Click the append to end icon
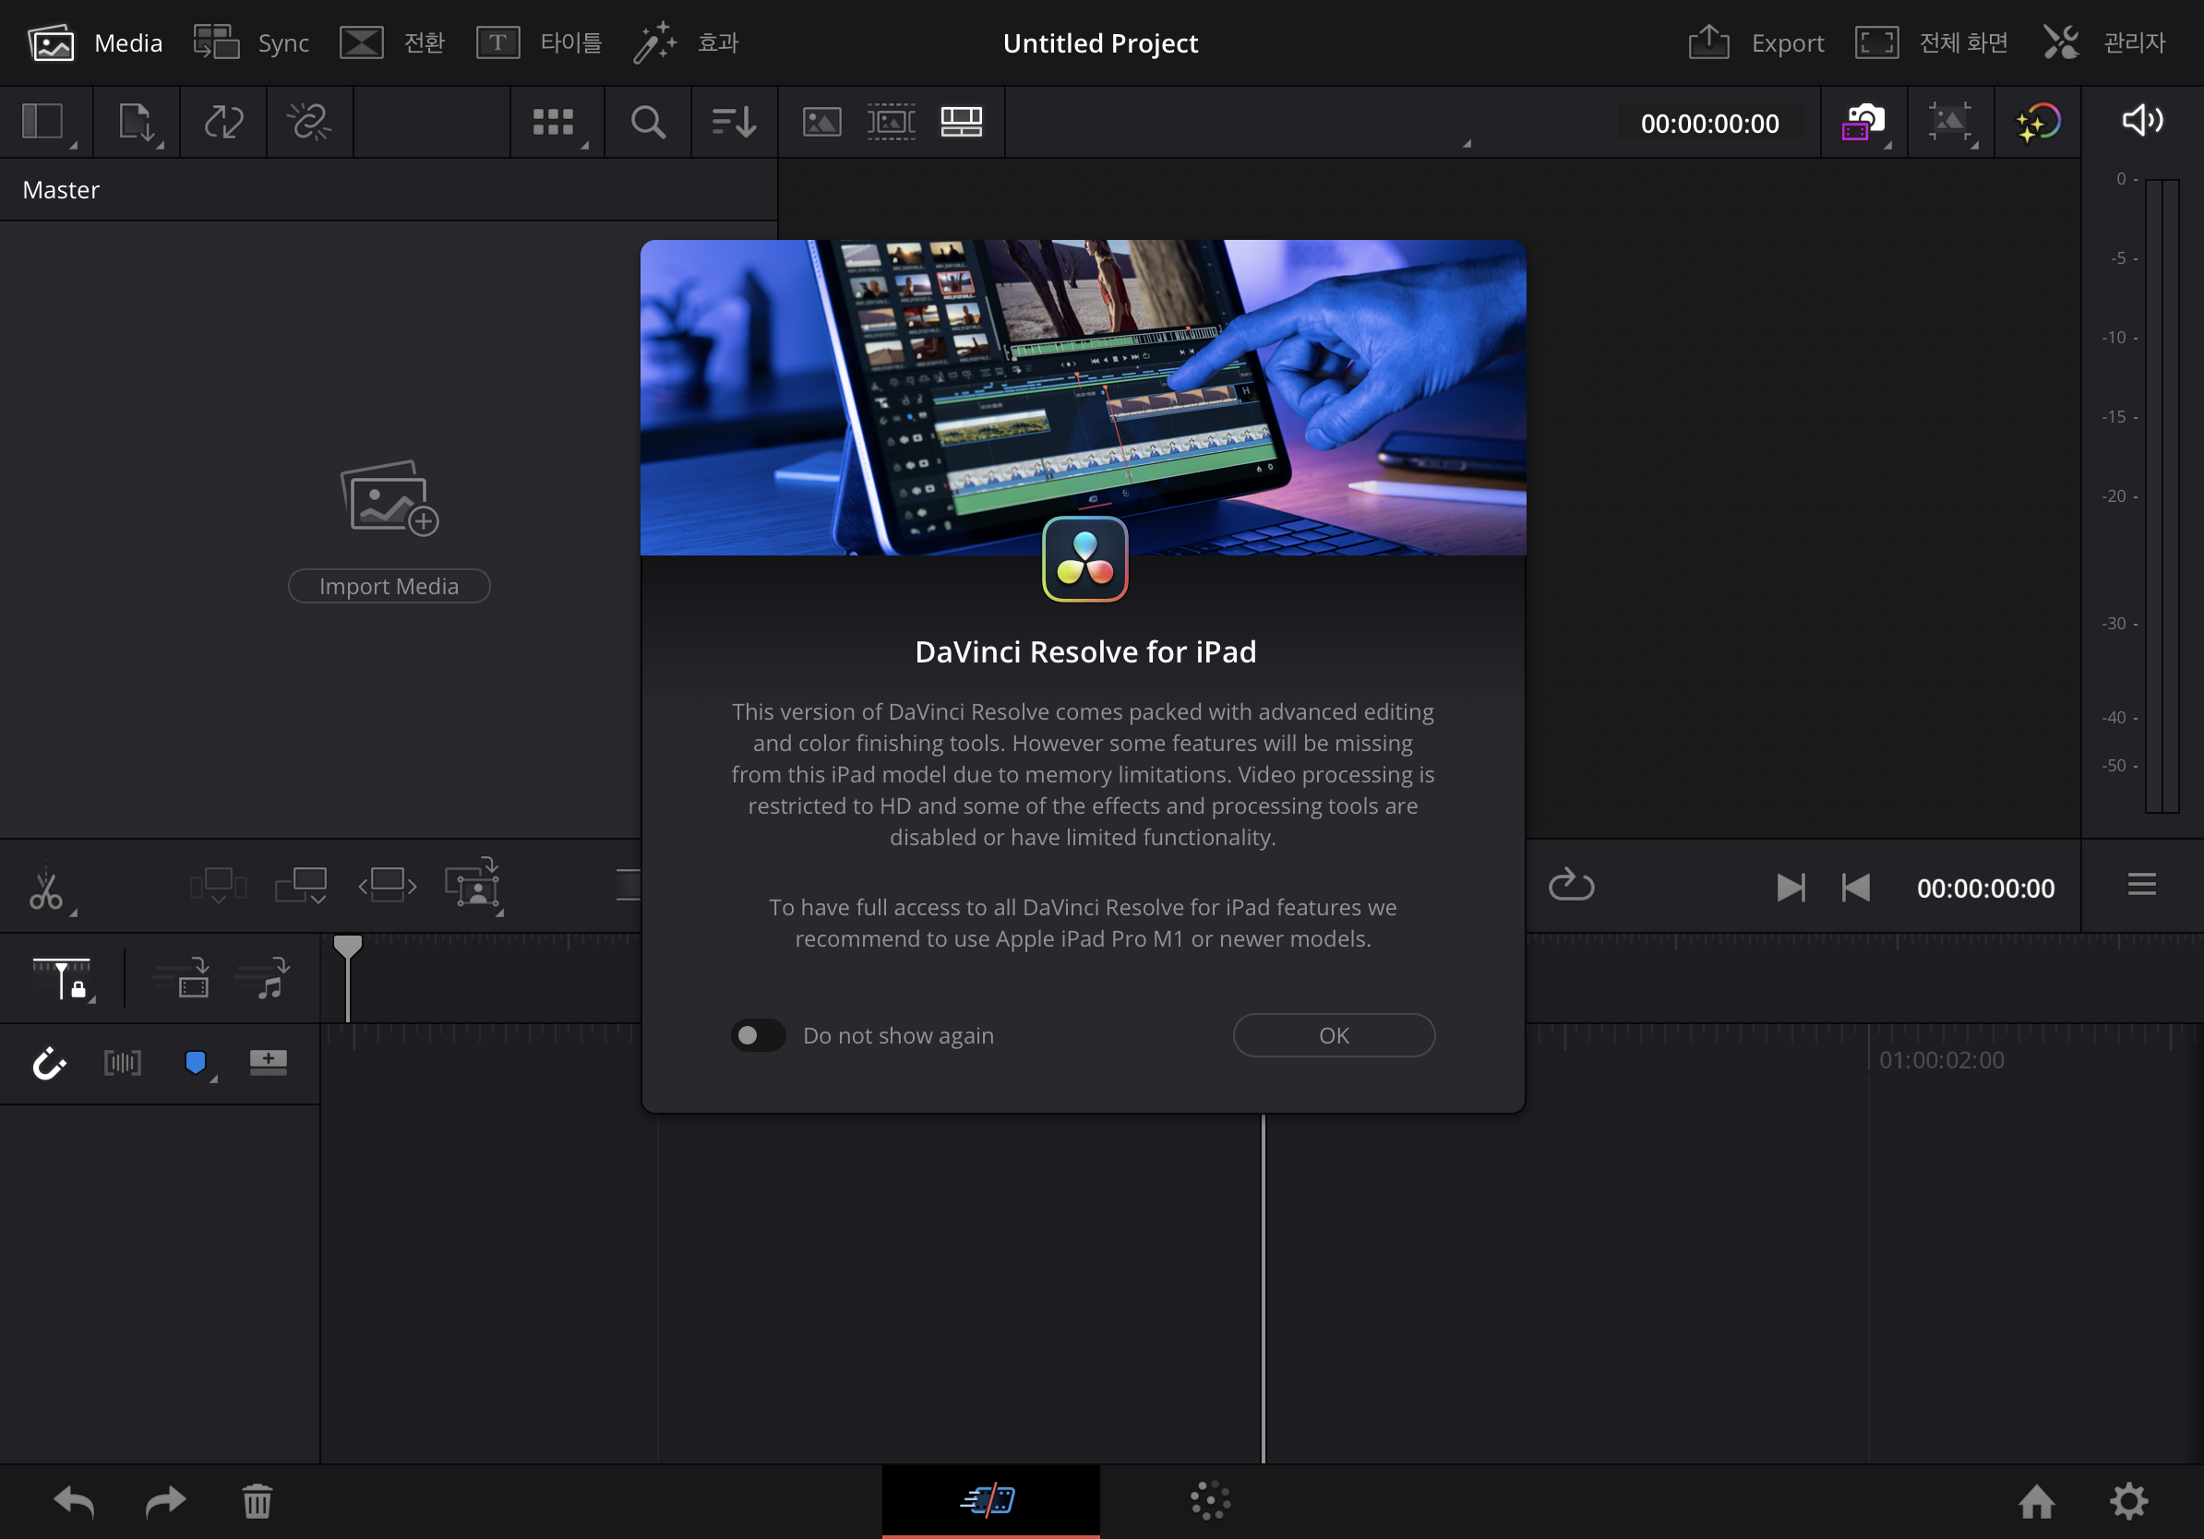 pyautogui.click(x=302, y=885)
